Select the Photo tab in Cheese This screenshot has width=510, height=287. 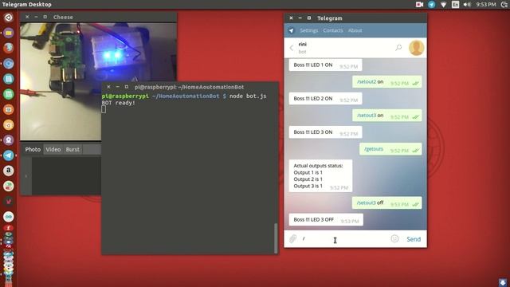pyautogui.click(x=33, y=149)
